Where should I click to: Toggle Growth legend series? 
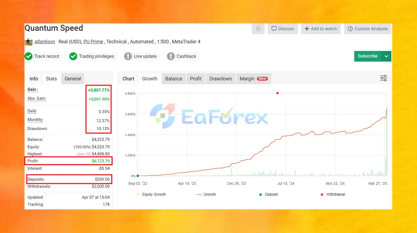coord(206,194)
